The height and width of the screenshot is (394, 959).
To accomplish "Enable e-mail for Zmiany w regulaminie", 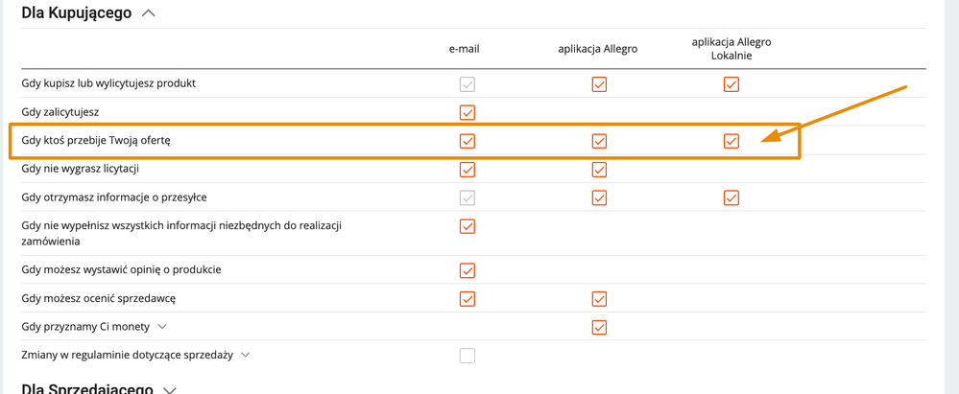I will coord(468,356).
